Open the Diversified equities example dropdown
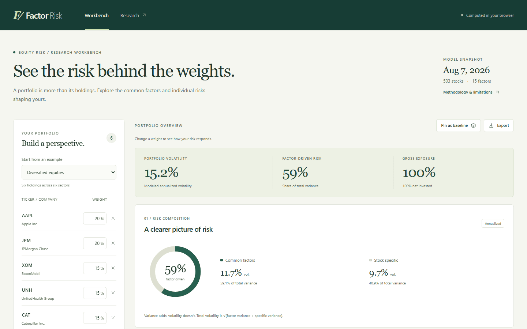527x329 pixels. tap(69, 172)
